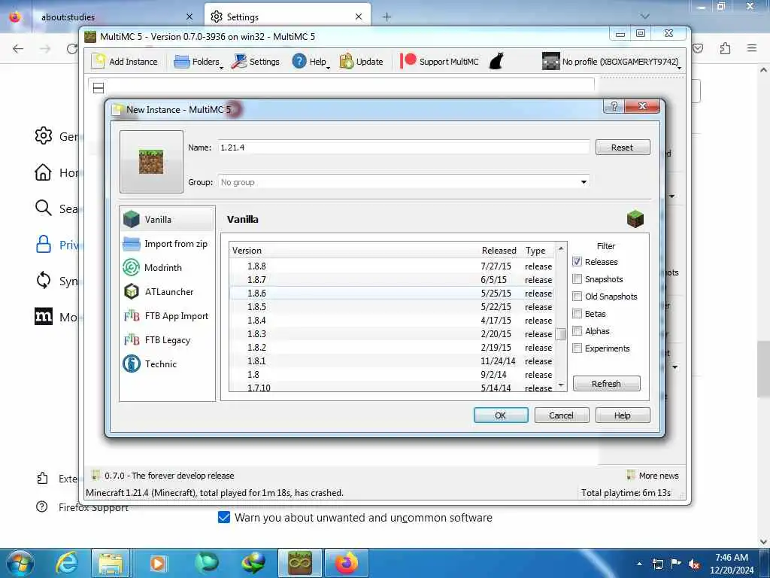Enable the Snapshots filter
Screen dimensions: 770x578
tap(577, 278)
